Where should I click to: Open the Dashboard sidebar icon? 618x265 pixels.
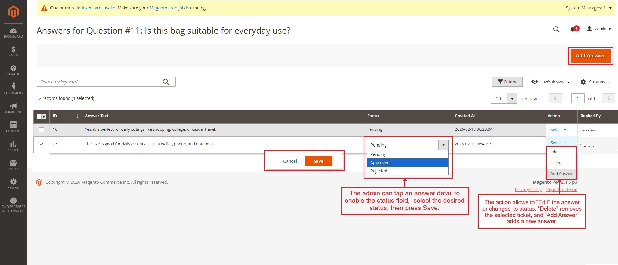[x=13, y=33]
